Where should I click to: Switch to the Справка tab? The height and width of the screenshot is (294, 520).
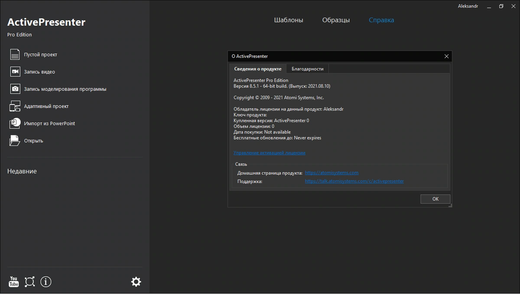[381, 20]
